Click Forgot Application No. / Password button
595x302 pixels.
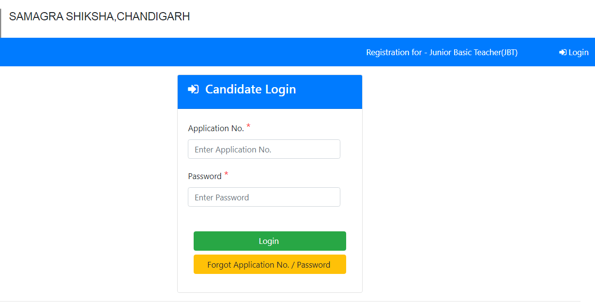[269, 265]
